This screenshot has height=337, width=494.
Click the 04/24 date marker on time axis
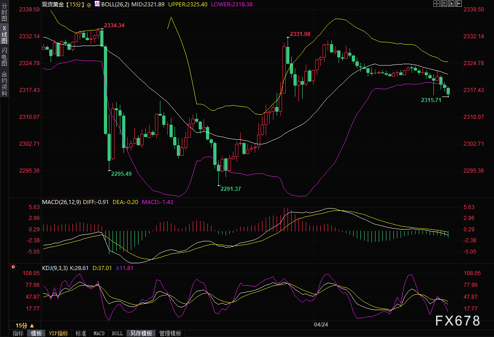click(x=321, y=325)
